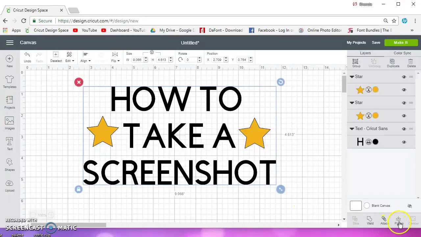Screen dimensions: 421x237
Task: Click the print linetype icon on H layer
Action: point(368,142)
